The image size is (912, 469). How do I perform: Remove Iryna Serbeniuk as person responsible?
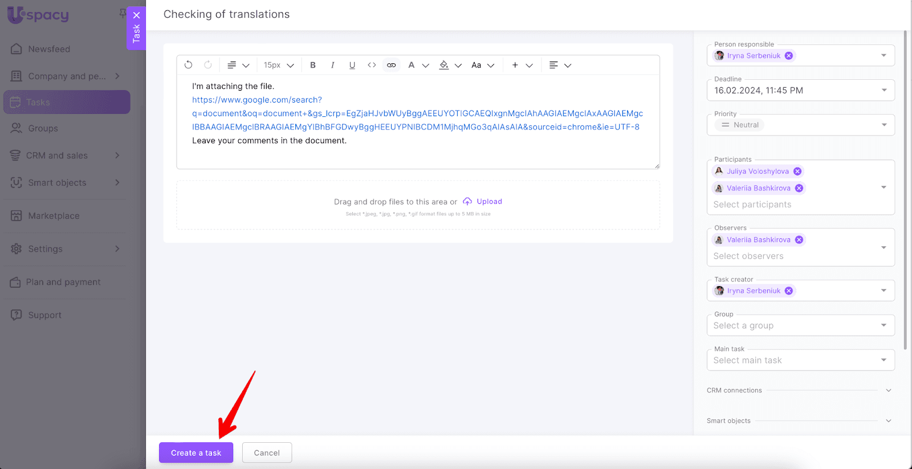789,56
